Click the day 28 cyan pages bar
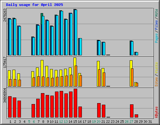Image resolution: width=160 pixels, height=125 pixels. 137,54
